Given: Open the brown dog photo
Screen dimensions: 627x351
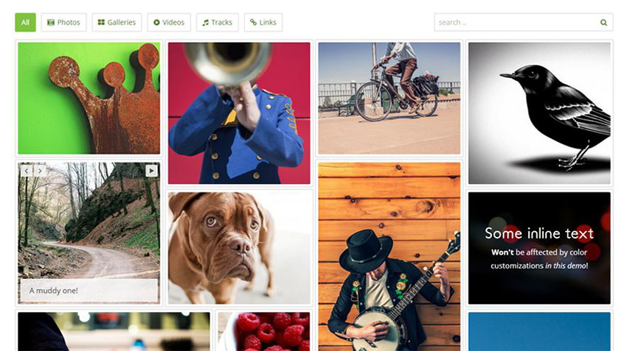Looking at the screenshot, I should [239, 248].
